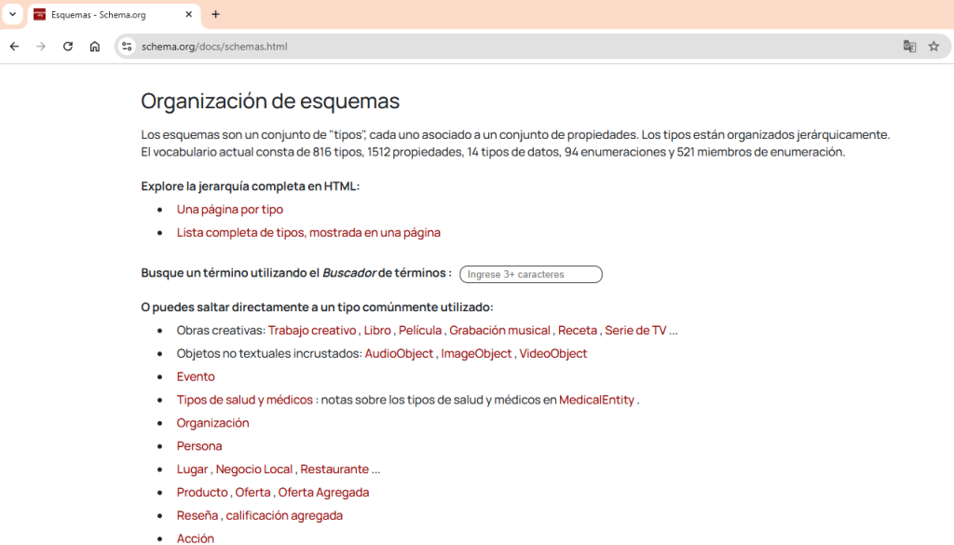Open 'Lista completa de tipos' link
The width and height of the screenshot is (954, 545).
point(308,232)
